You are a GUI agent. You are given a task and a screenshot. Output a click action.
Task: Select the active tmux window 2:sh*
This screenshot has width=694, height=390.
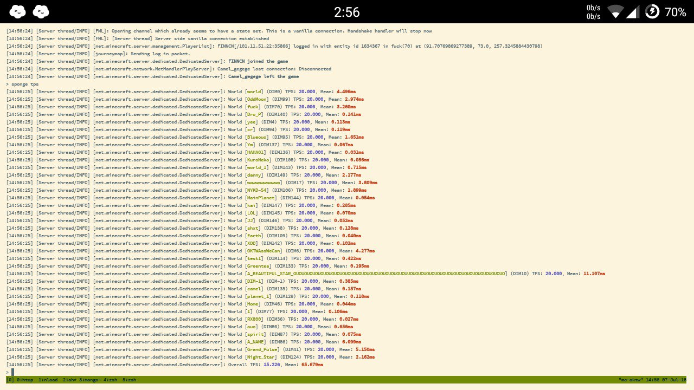[69, 380]
